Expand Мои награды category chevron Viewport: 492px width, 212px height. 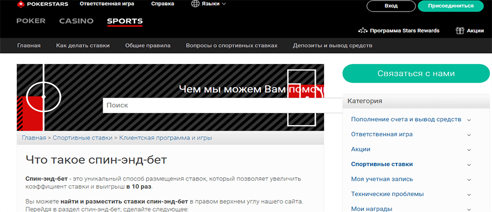469,209
